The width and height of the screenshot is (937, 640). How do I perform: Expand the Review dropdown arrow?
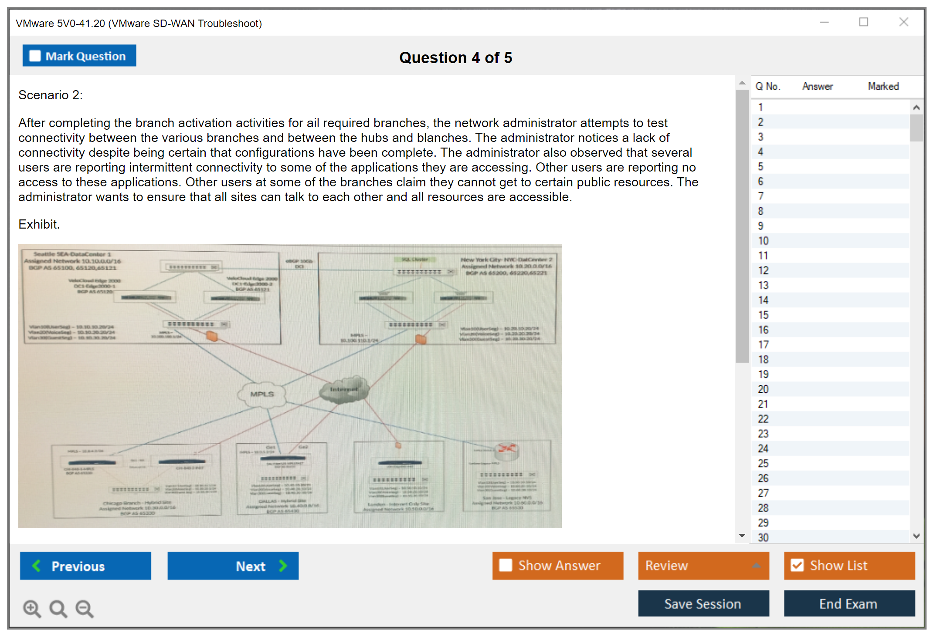[x=757, y=566]
